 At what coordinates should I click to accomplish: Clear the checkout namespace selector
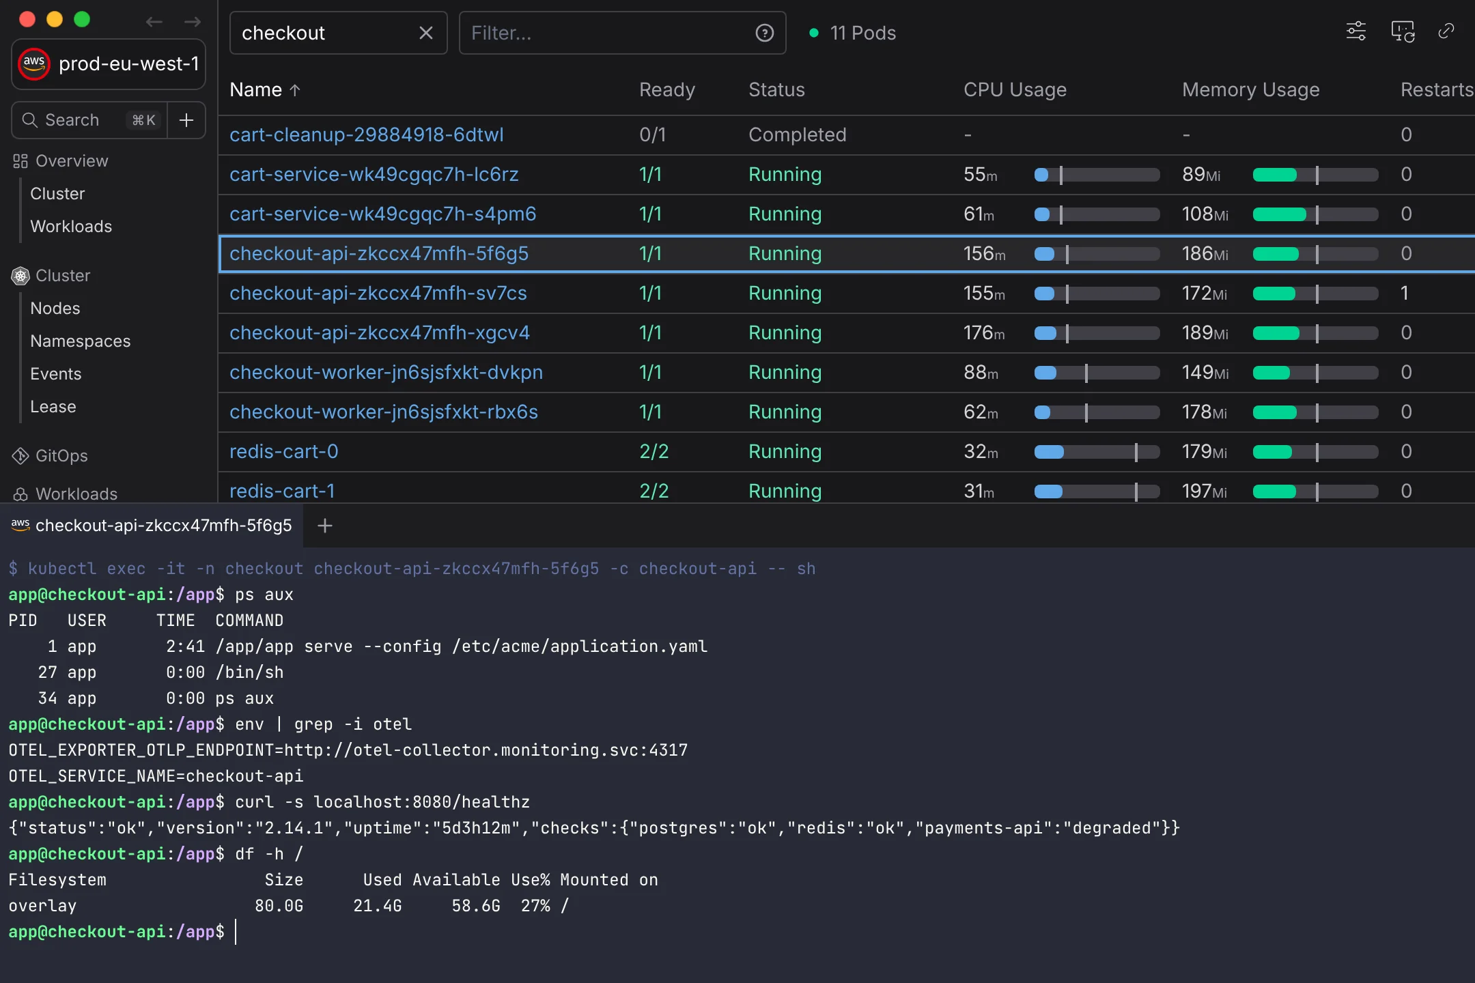pyautogui.click(x=426, y=33)
